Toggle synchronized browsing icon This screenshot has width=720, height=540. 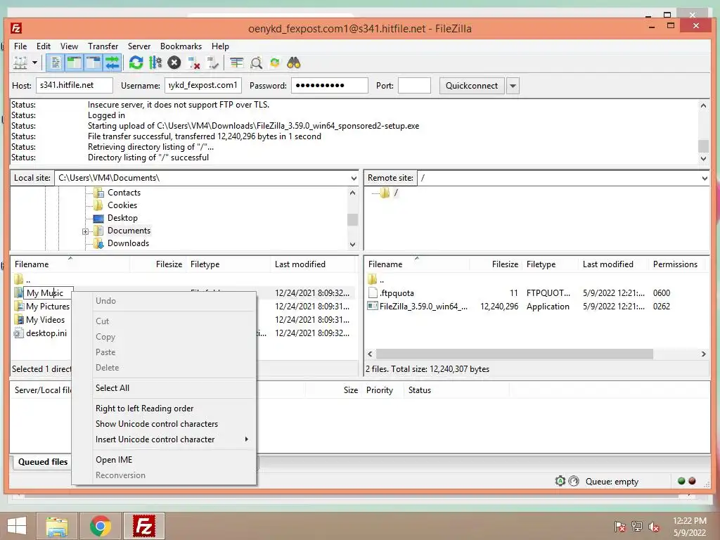point(275,63)
